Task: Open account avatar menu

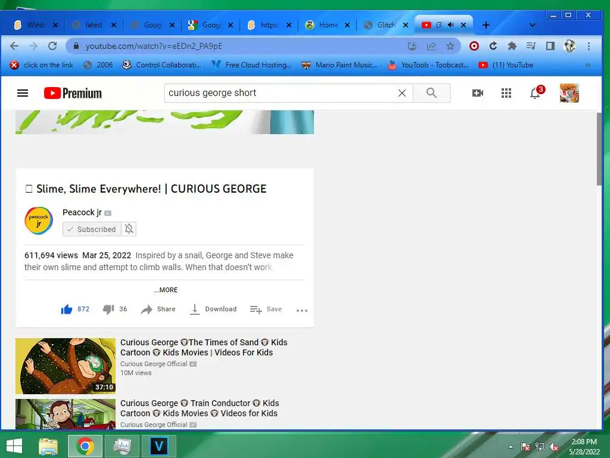Action: click(x=569, y=92)
